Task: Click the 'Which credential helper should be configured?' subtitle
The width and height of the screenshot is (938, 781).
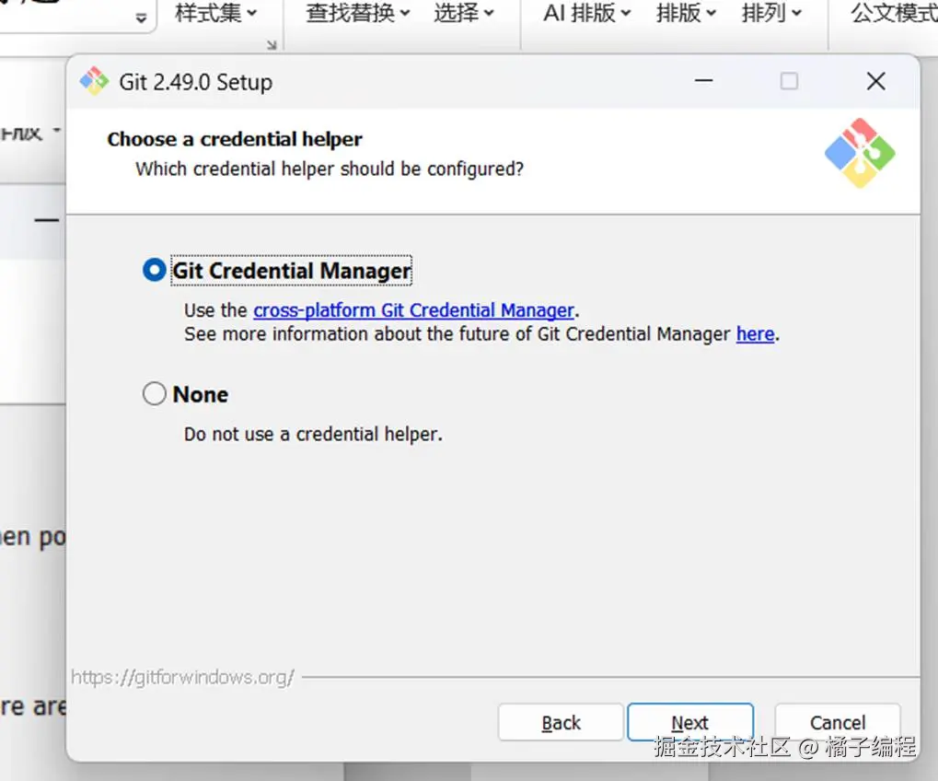Action: tap(329, 169)
